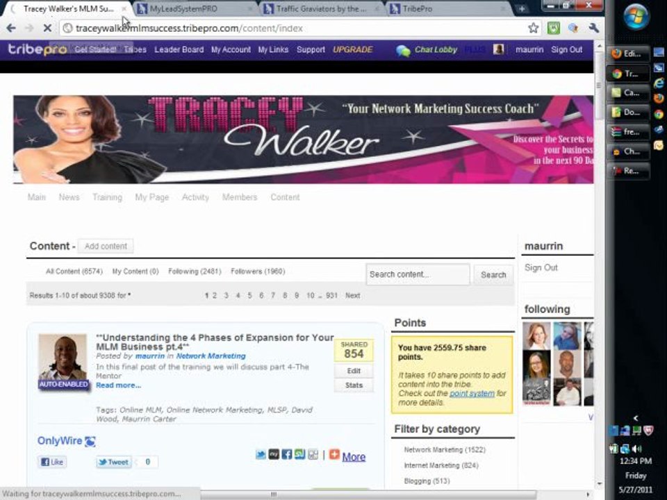The image size is (667, 500).
Task: Show hidden tray icons arrow
Action: tap(636, 418)
